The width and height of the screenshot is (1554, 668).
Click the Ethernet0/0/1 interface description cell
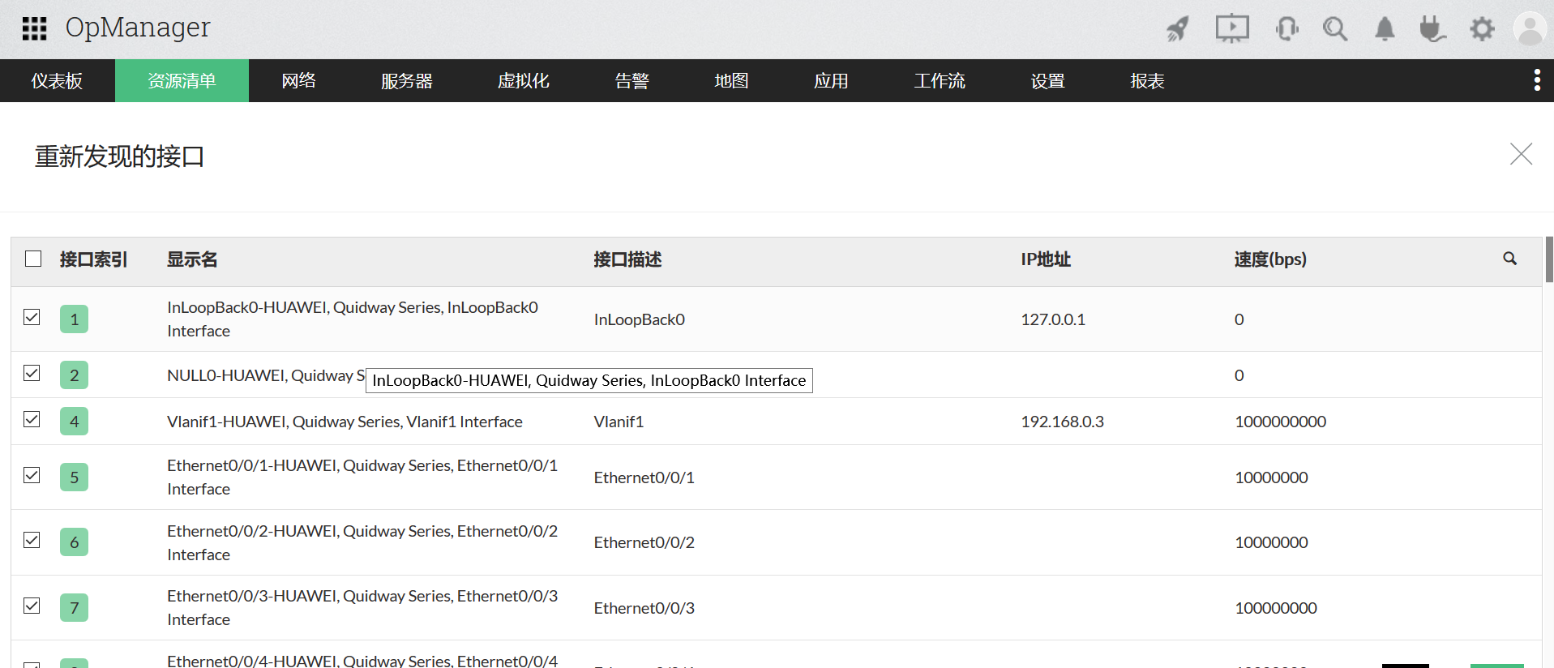coord(644,477)
